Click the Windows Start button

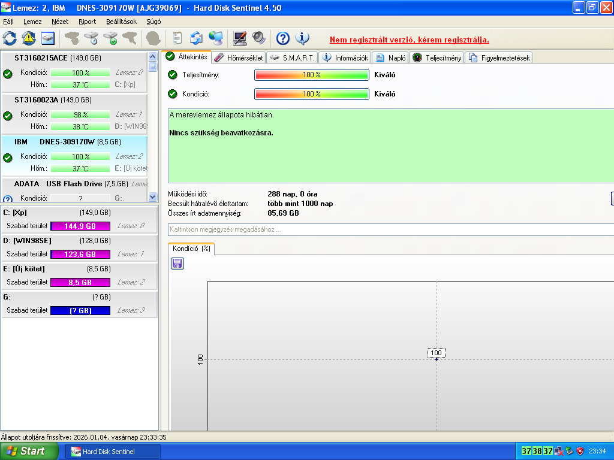[29, 451]
